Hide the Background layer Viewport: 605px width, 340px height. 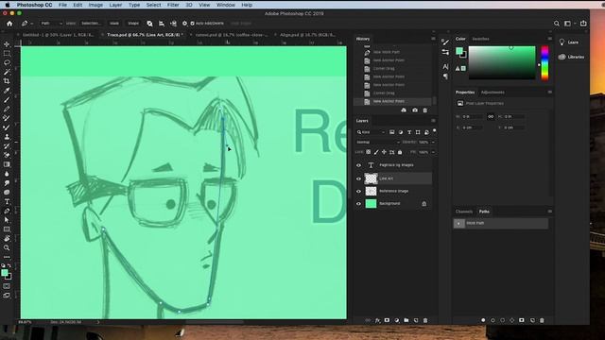click(x=358, y=204)
